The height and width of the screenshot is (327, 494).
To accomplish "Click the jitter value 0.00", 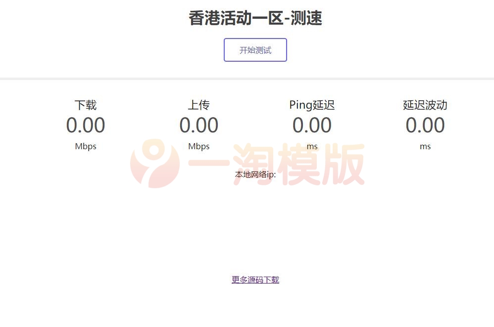I will point(425,125).
